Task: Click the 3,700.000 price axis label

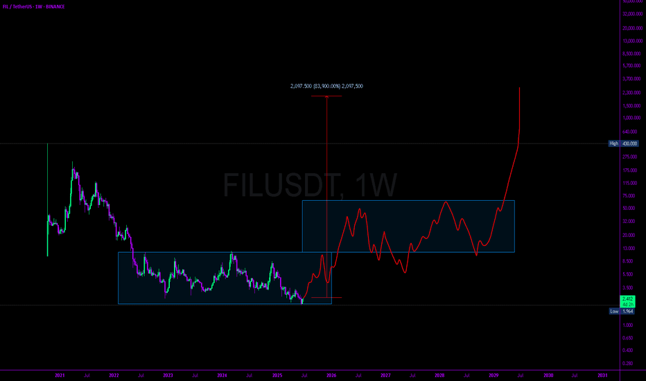Action: click(x=631, y=79)
